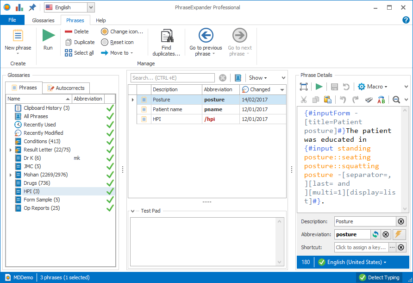Click the zoom out magnifier icon
Viewport: 413px width, 283px height.
[396, 100]
